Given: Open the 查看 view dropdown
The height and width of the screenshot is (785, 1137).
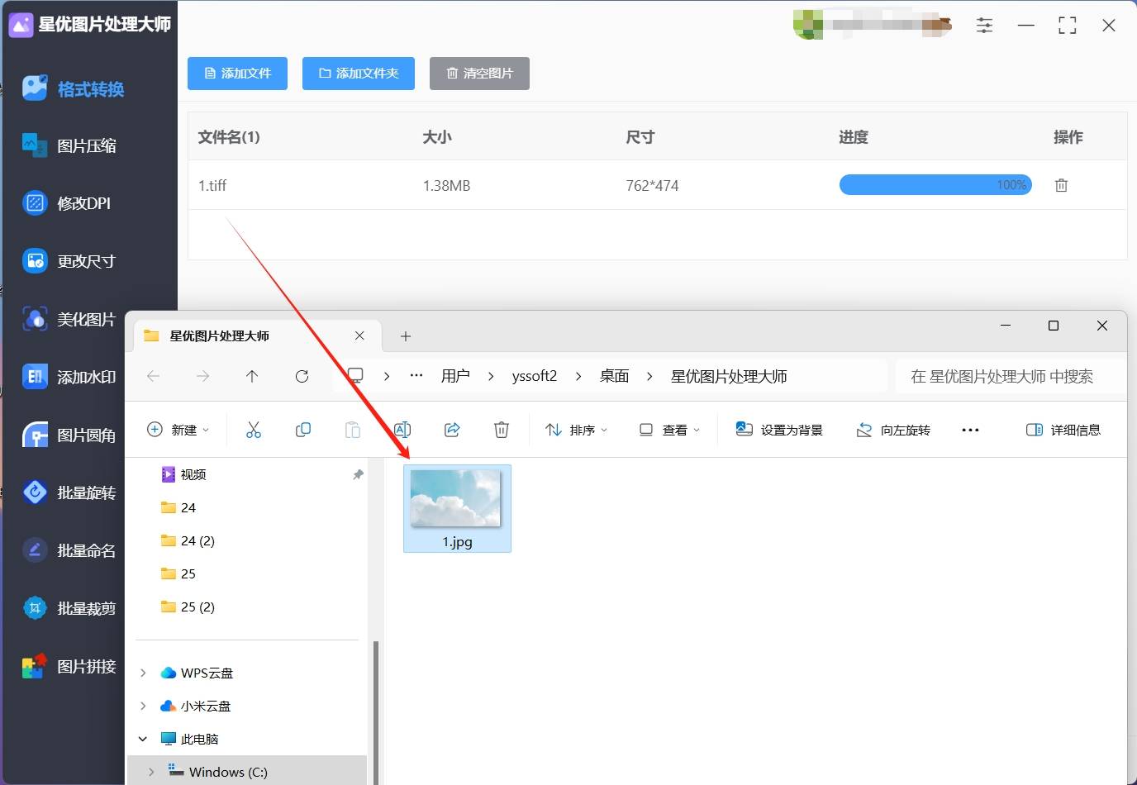Looking at the screenshot, I should click(x=668, y=429).
